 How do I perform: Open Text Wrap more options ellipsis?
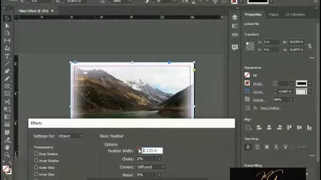[312, 155]
